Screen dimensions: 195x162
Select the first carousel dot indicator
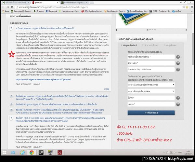[148, 30]
